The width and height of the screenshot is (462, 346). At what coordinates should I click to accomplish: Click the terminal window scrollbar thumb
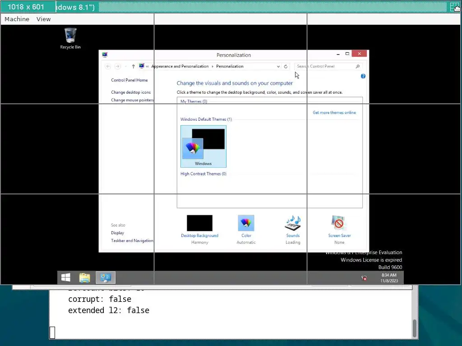click(x=414, y=328)
